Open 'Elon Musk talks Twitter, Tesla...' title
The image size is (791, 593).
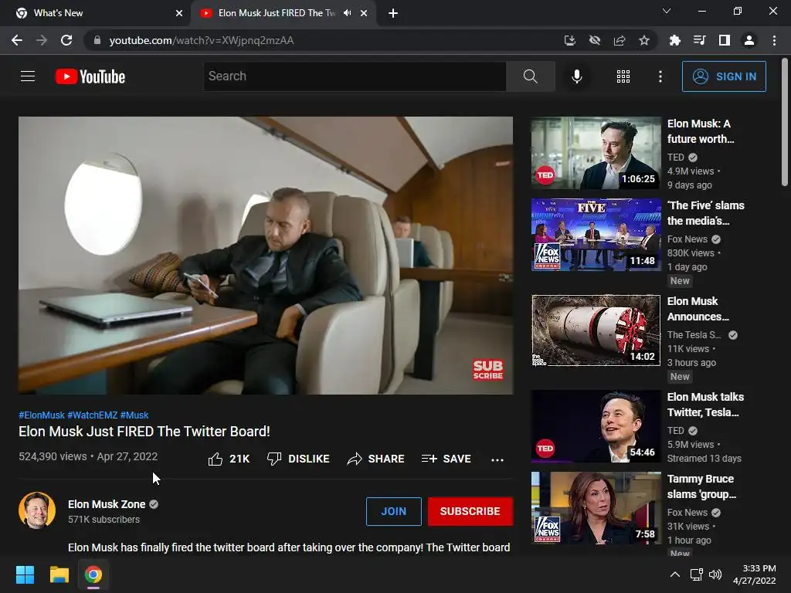705,405
